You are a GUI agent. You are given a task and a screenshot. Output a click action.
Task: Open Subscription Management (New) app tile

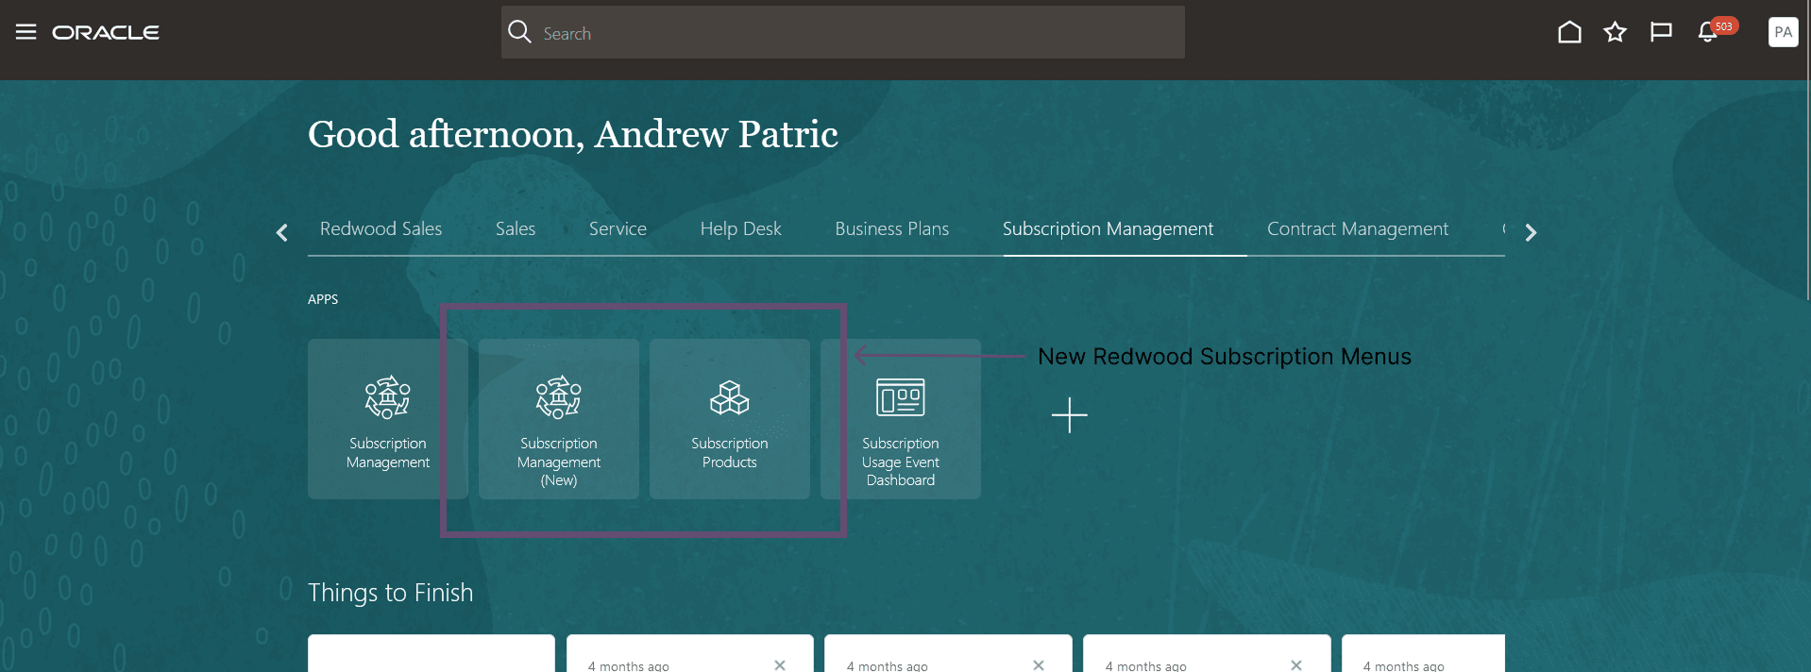pyautogui.click(x=559, y=419)
